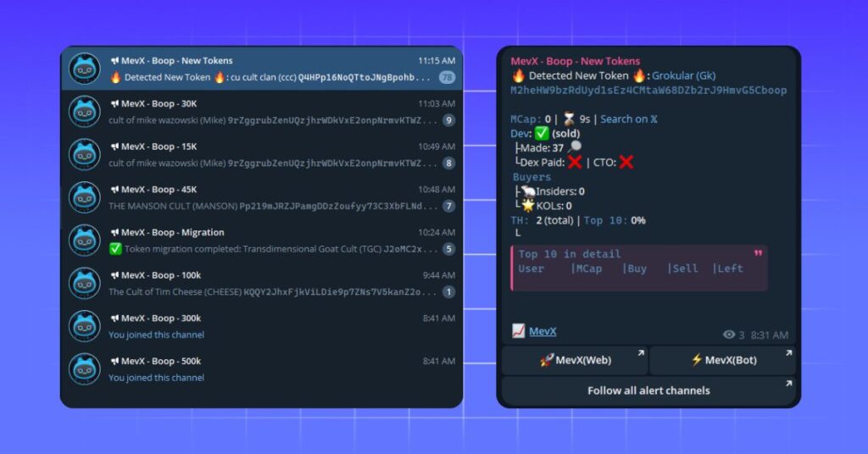Open avatar of MevX - Boop - 300k channel
Viewport: 868px width, 454px height.
84,326
